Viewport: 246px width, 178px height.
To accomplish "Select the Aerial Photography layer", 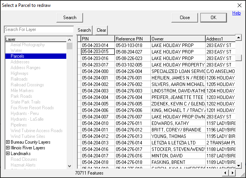I will [x=28, y=45].
